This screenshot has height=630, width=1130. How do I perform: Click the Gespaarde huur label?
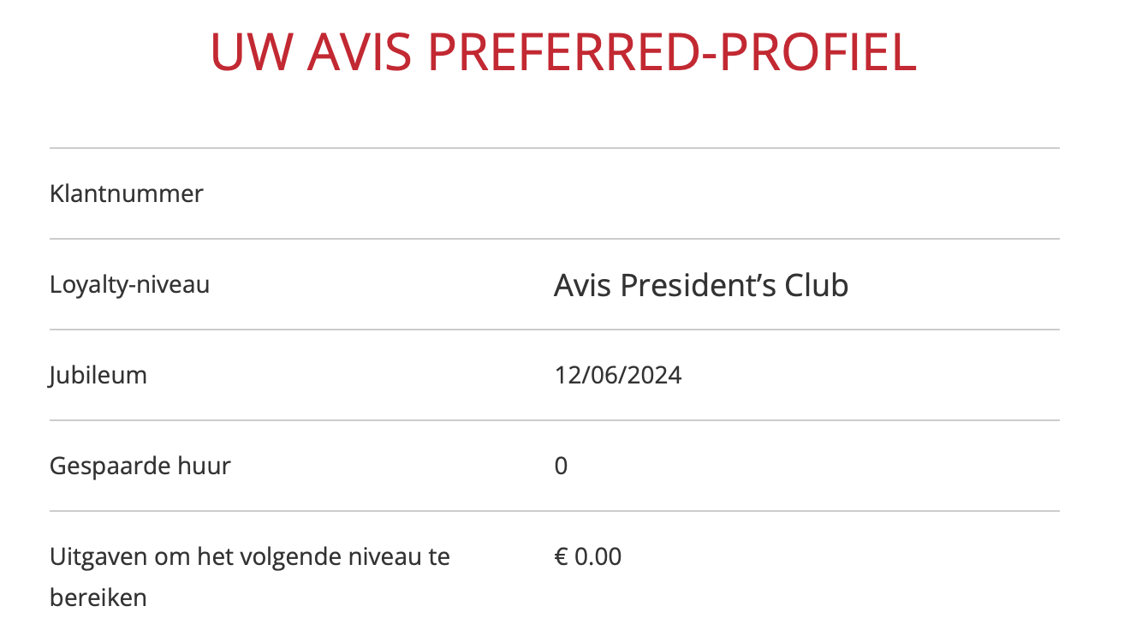[140, 466]
